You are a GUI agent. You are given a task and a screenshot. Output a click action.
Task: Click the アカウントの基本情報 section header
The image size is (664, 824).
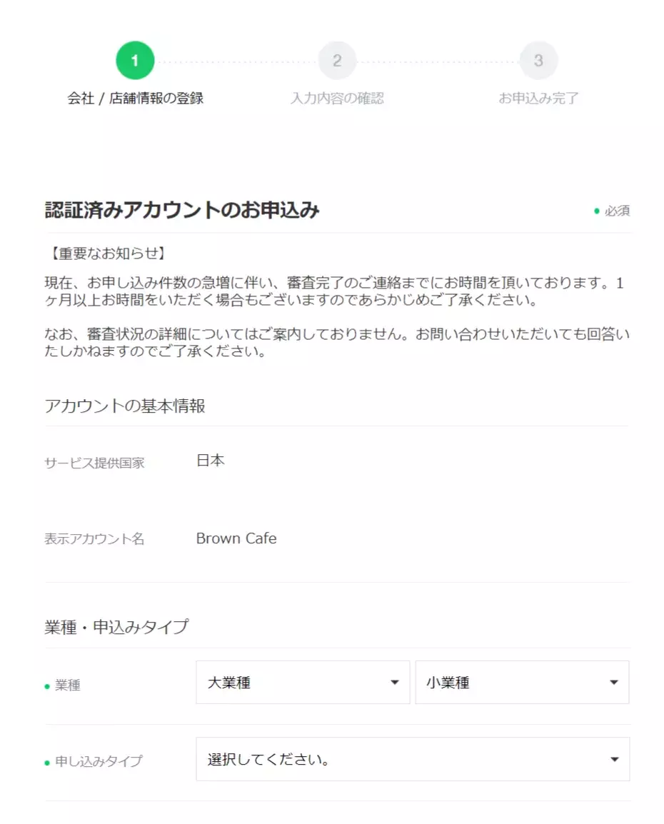[x=125, y=406]
